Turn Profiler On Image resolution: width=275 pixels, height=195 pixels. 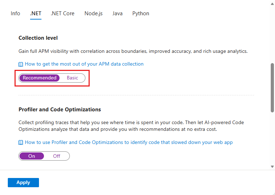click(32, 156)
